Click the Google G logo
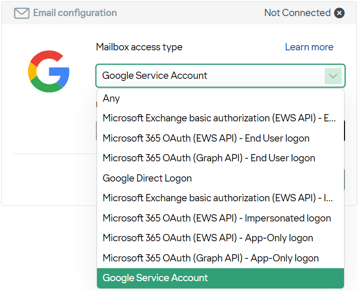 click(49, 72)
